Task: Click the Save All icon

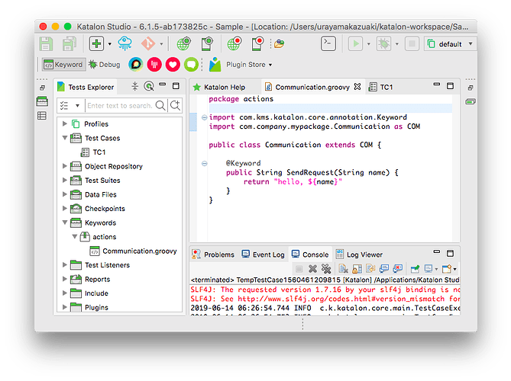Action: pyautogui.click(x=70, y=43)
